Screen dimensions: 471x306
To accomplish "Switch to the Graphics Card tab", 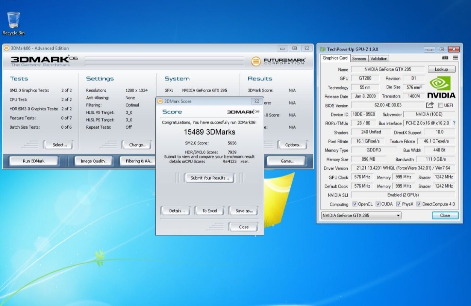I will 335,58.
